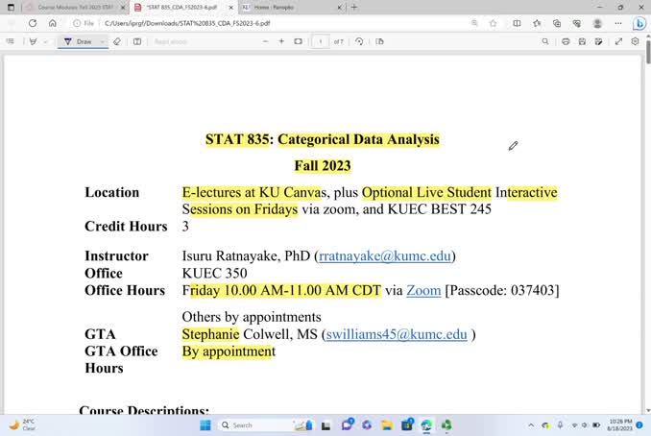Open PDF viewer settings gear
The image size is (651, 436).
635,41
